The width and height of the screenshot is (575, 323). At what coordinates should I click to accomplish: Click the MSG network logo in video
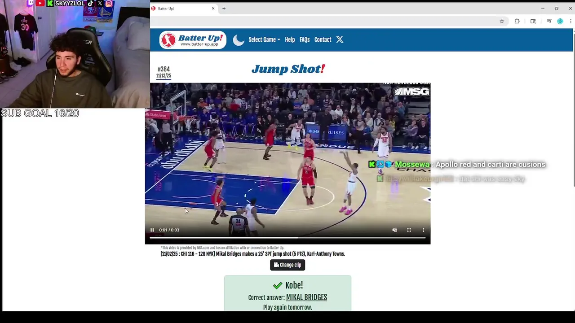click(x=412, y=92)
